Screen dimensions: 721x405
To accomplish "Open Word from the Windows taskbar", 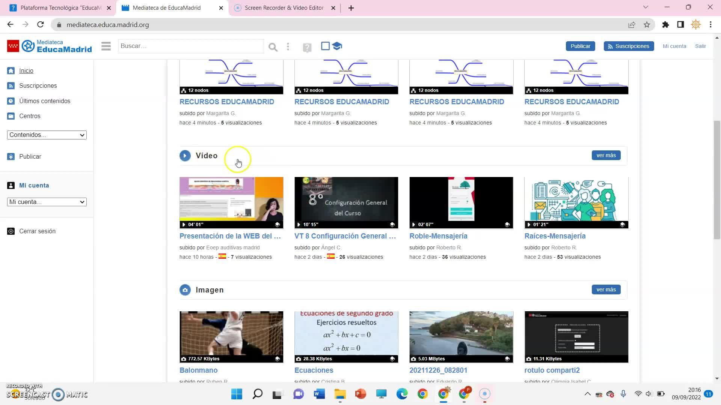I will tap(319, 394).
